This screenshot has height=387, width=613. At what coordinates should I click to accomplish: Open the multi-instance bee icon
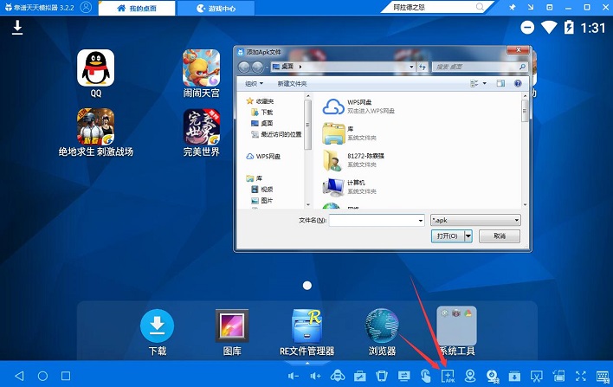338,376
